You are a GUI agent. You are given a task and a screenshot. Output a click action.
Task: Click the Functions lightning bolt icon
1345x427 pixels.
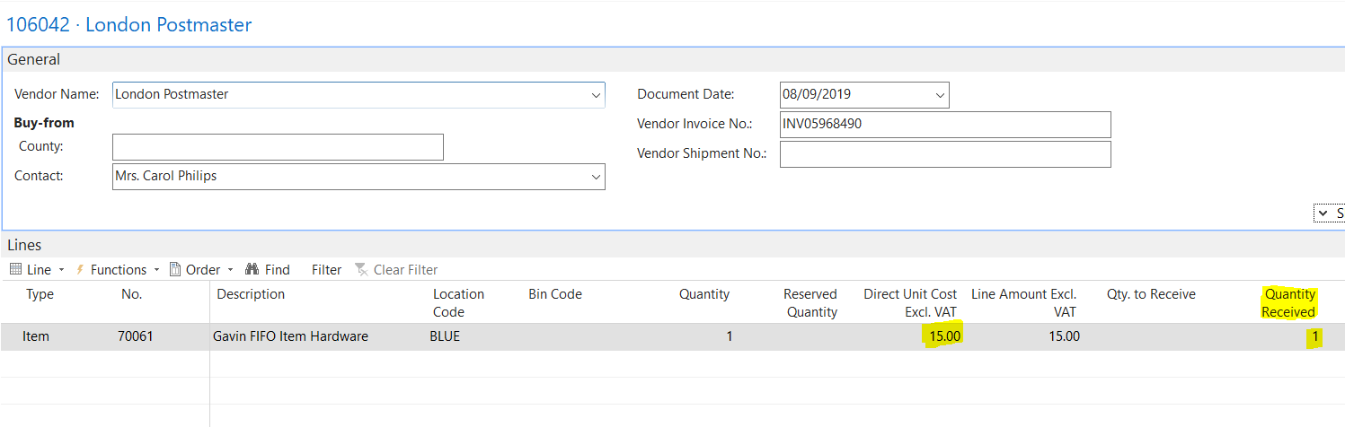click(x=80, y=269)
